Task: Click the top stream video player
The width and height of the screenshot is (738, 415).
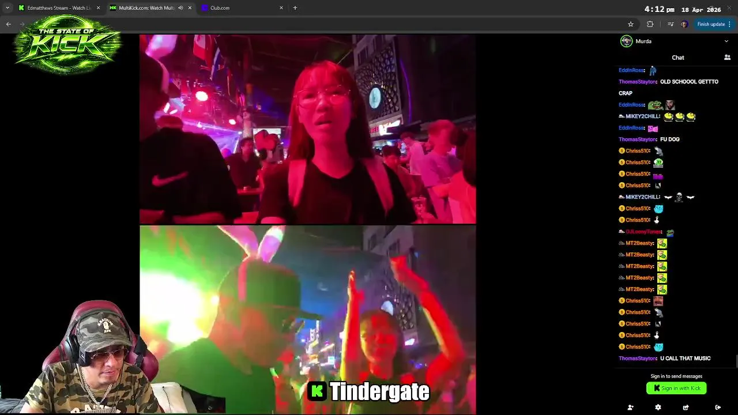Action: [x=308, y=129]
